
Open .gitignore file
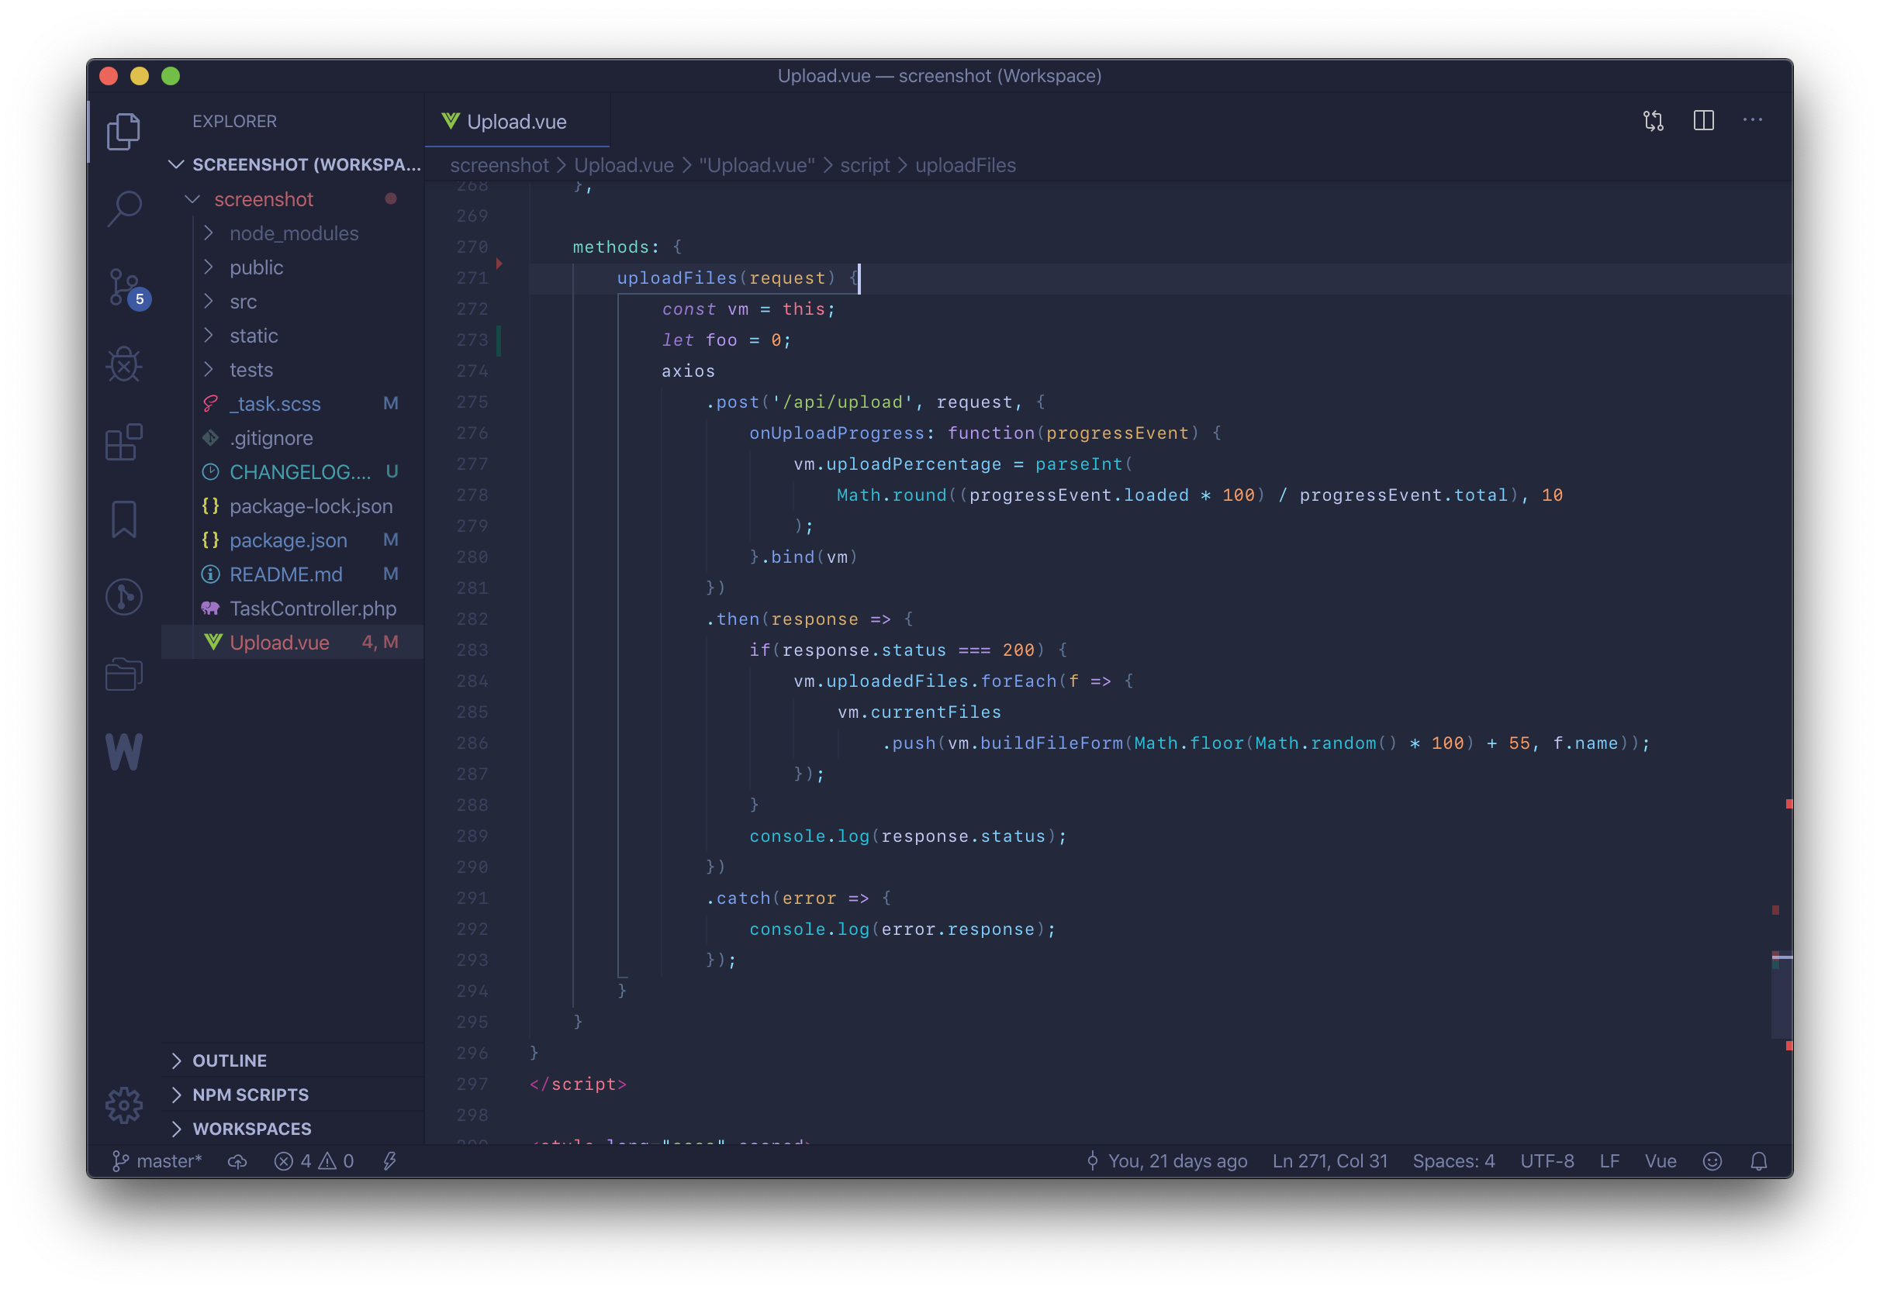coord(292,437)
